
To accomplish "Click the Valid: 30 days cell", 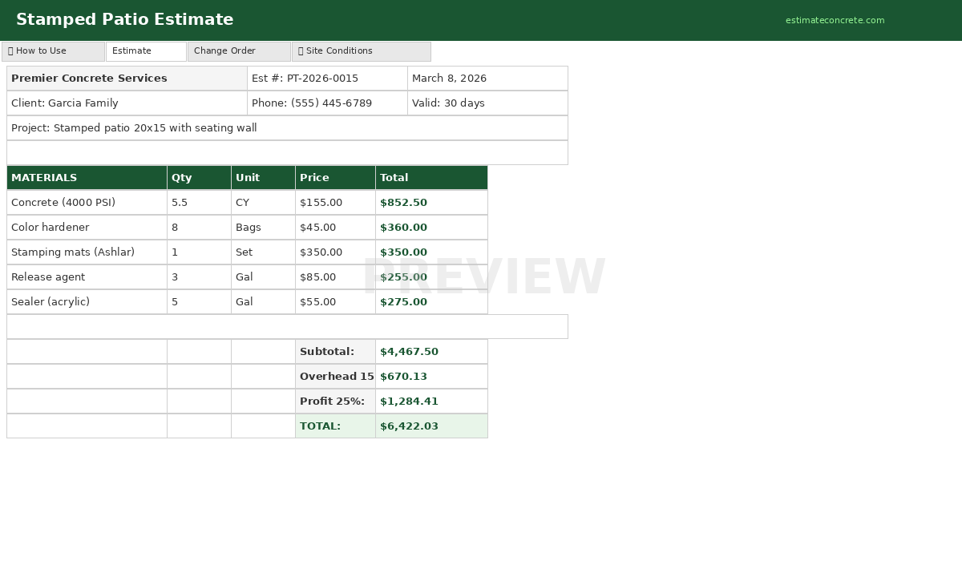I will click(x=487, y=103).
